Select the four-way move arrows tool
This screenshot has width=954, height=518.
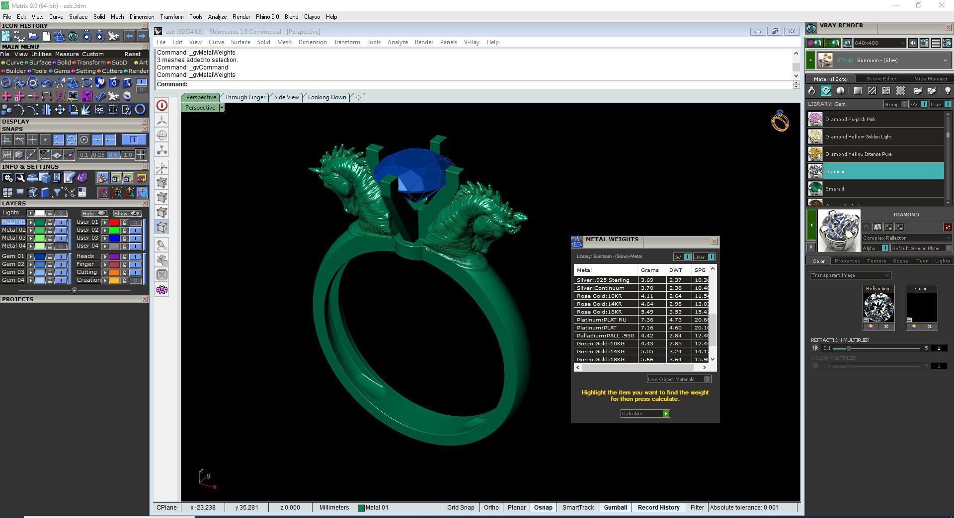coord(60,110)
